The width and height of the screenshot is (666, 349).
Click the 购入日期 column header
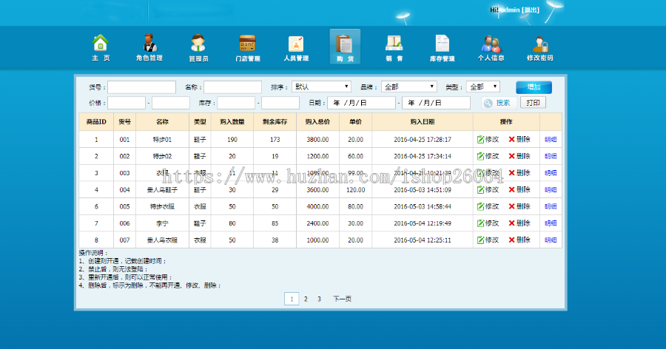tap(423, 122)
